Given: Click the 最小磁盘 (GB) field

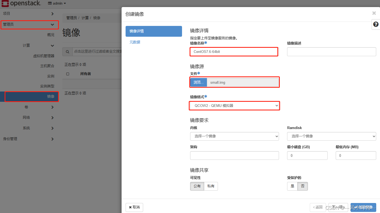Looking at the screenshot, I should pos(307,155).
